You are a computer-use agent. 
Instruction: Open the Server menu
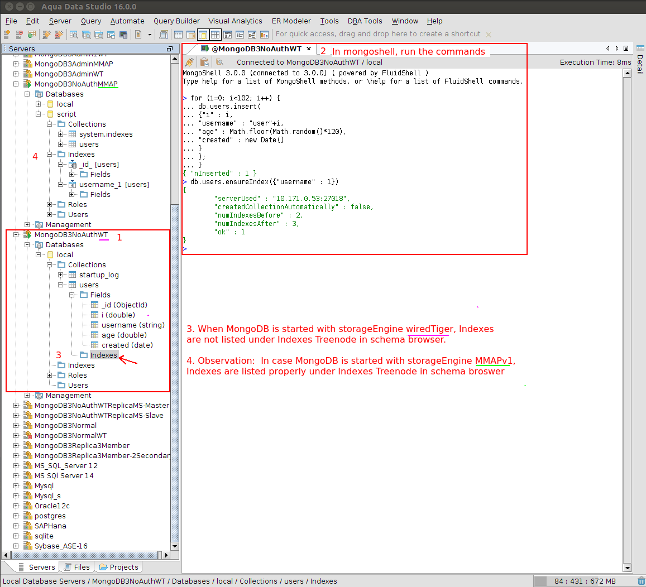pyautogui.click(x=60, y=21)
